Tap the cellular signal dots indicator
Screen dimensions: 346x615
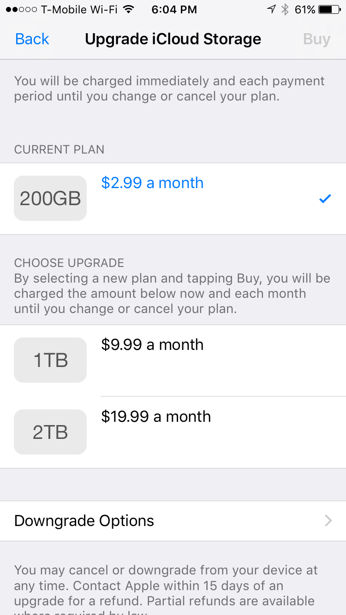(x=21, y=9)
